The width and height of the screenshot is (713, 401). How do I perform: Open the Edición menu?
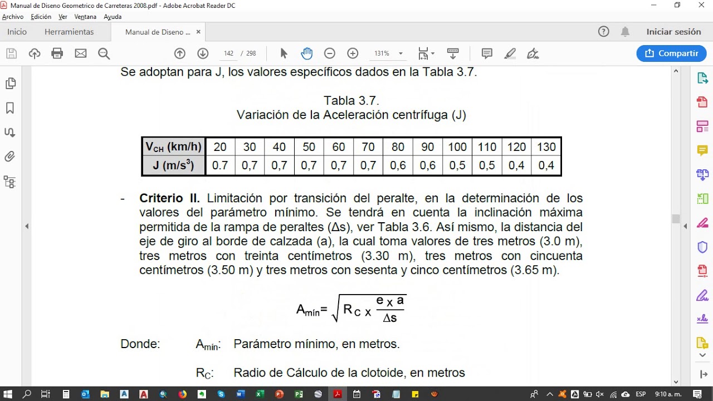[41, 17]
